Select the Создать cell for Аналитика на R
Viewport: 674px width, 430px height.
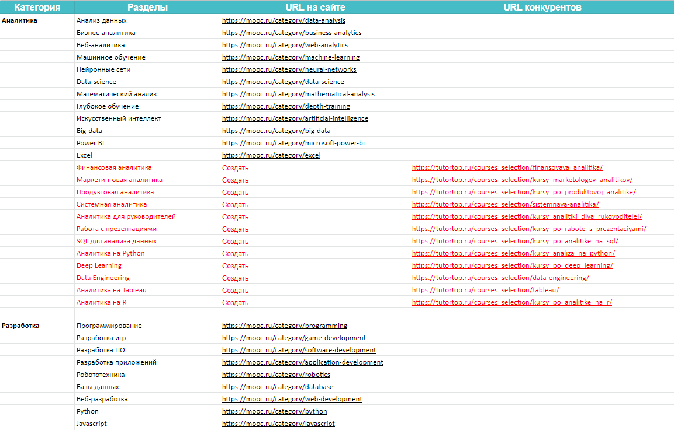point(235,302)
